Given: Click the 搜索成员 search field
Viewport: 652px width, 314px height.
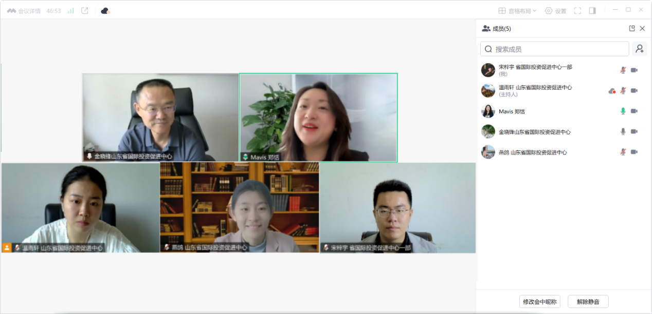Looking at the screenshot, I should point(555,49).
